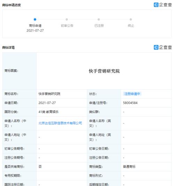Screen dimensions: 174x186
Task: Click the 商标申请进度 section heading
Action: pos(11,5)
